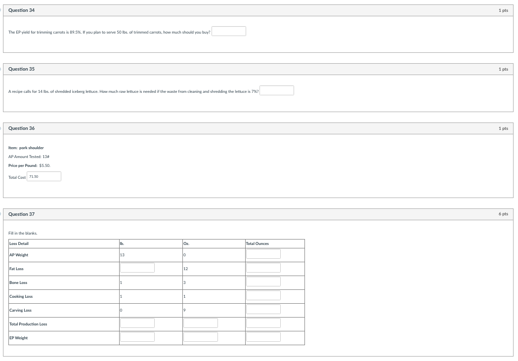This screenshot has width=518, height=361.
Task: Click the Question 34 heading
Action: [21, 10]
